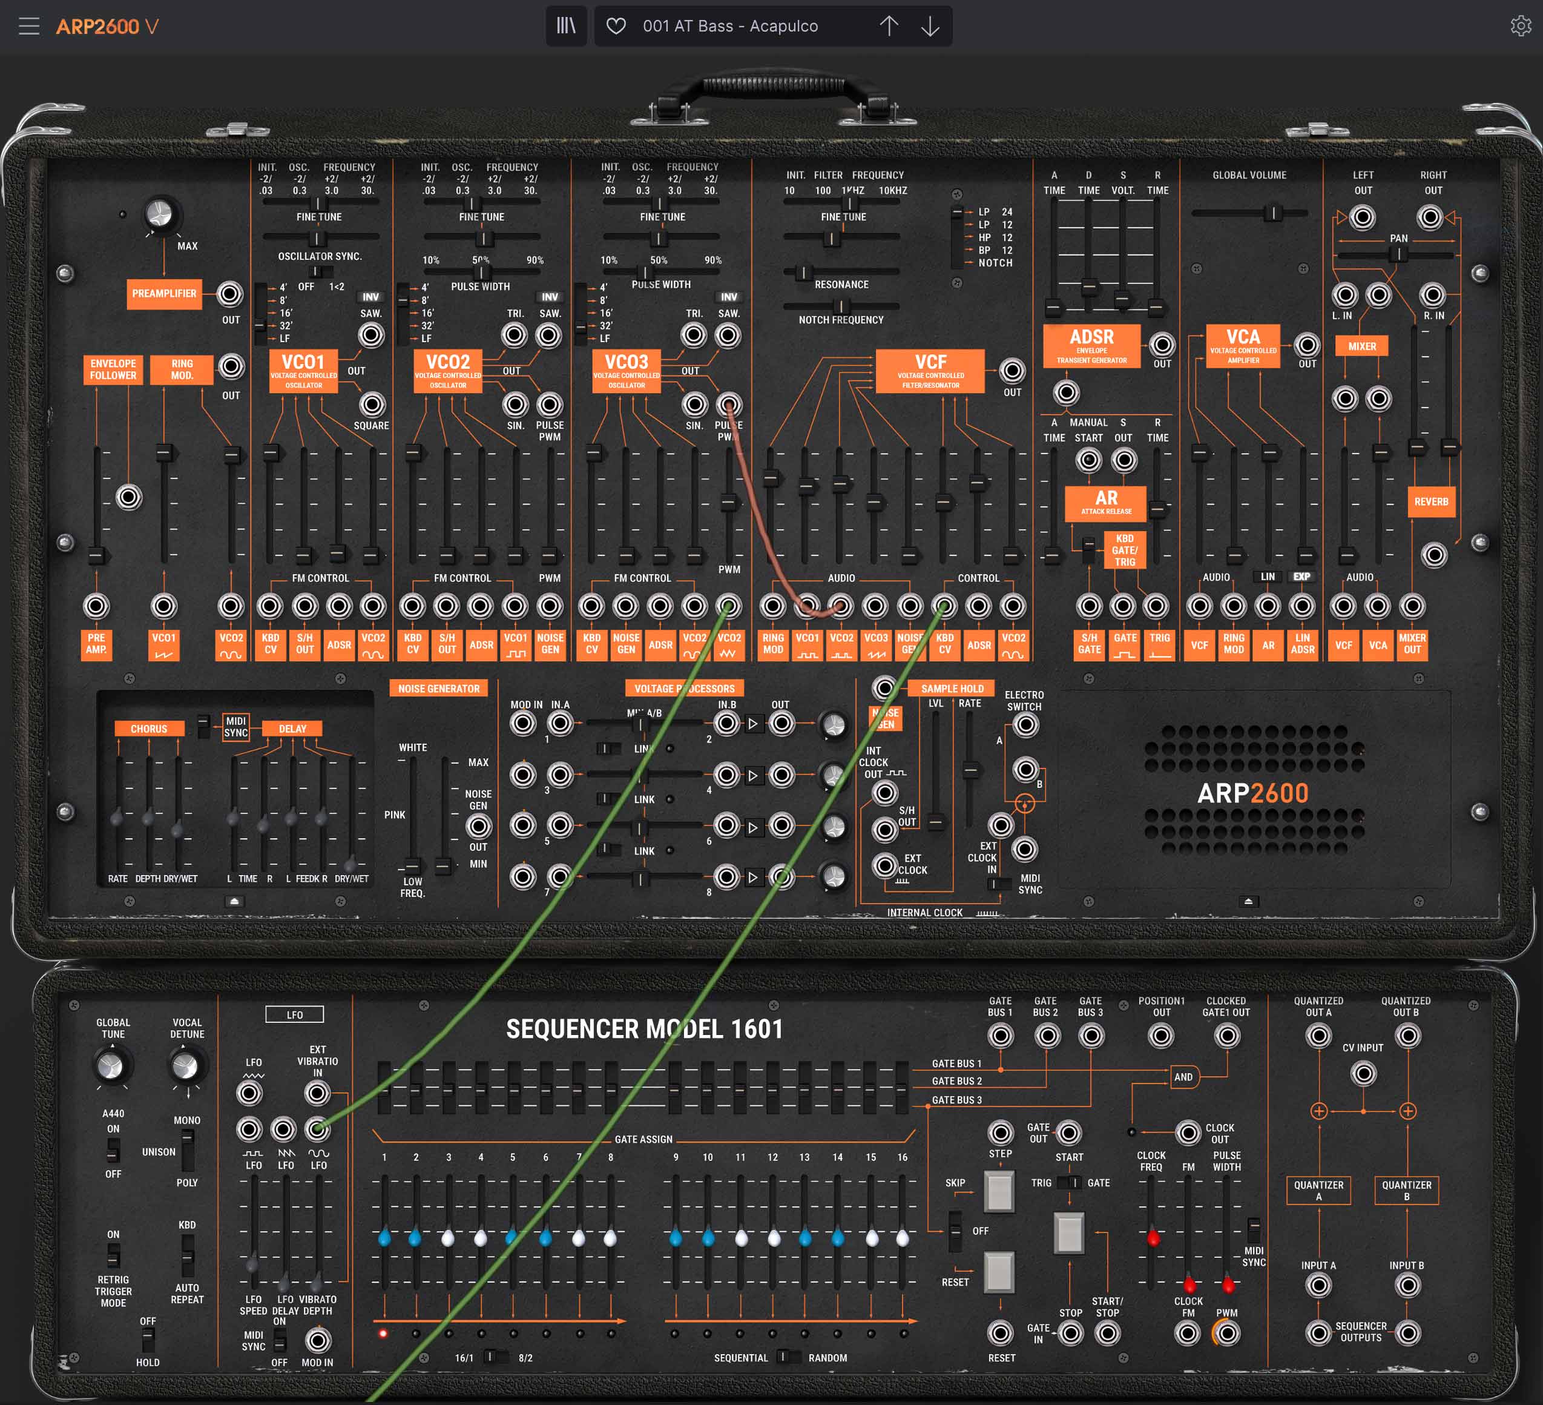Favorite the preset with heart icon
Screen dimensions: 1543x1405
click(616, 26)
